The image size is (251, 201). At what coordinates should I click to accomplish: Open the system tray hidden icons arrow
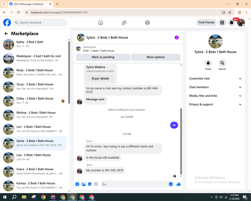[x=211, y=197]
